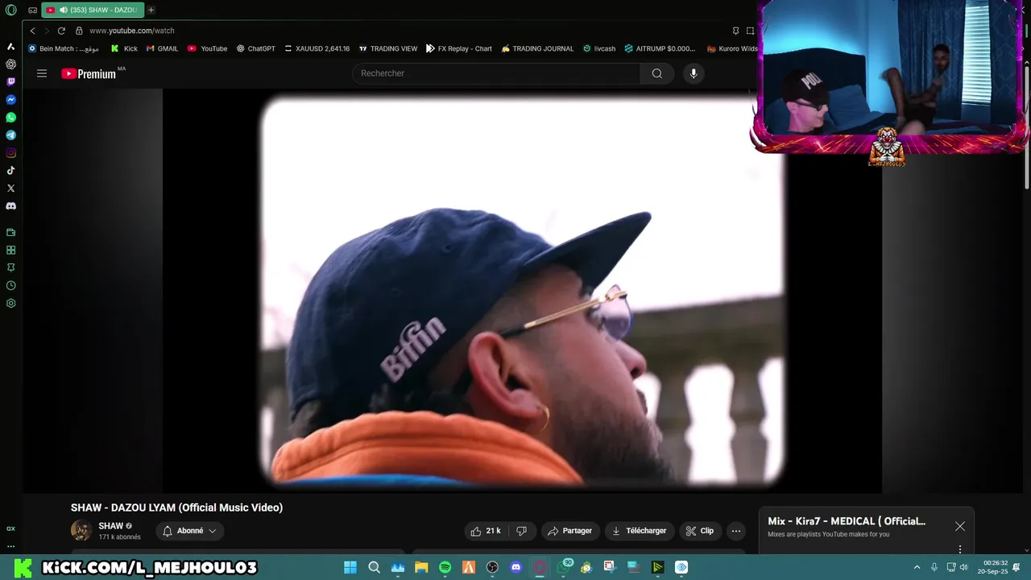Dislike the DAZOU LYAM video
Viewport: 1031px width, 580px height.
click(x=521, y=531)
